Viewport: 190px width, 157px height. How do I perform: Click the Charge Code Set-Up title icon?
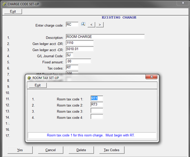[x=4, y=4]
